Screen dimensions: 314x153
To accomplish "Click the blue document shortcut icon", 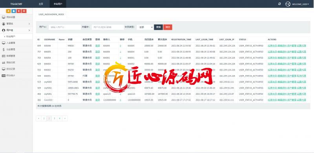I will coord(14,11).
